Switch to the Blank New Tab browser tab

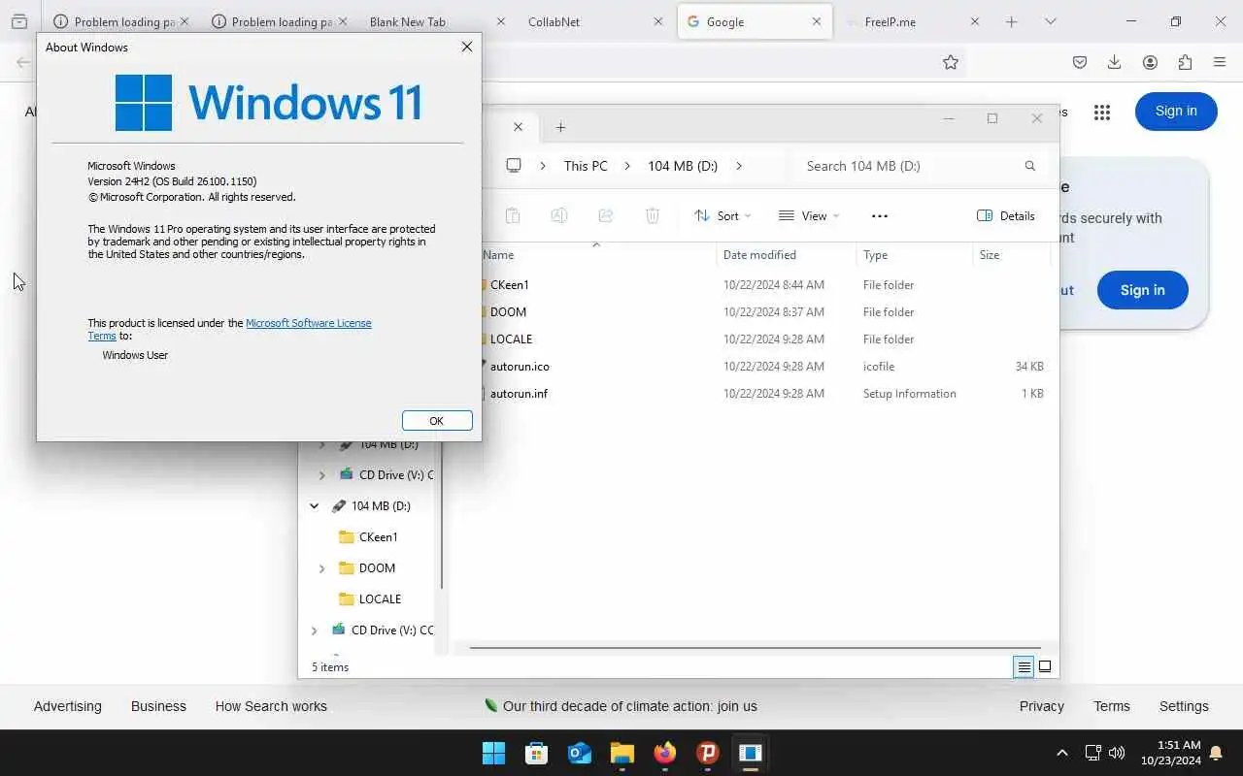tap(408, 21)
